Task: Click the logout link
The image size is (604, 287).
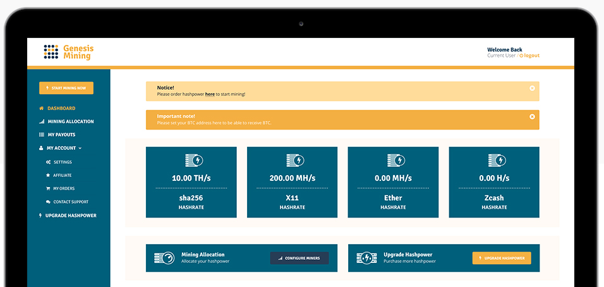Action: [531, 56]
